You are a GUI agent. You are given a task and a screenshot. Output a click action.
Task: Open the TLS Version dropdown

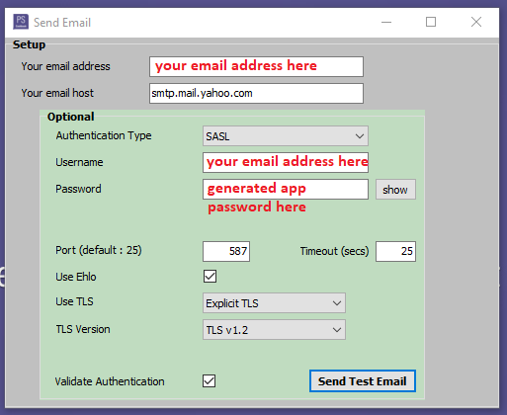coord(274,329)
